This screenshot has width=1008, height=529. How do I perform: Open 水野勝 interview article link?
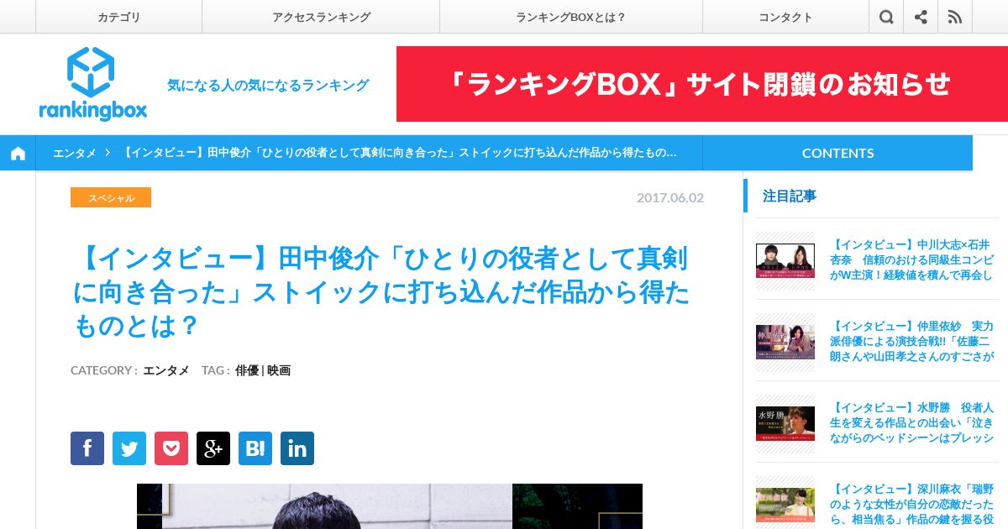pyautogui.click(x=911, y=423)
